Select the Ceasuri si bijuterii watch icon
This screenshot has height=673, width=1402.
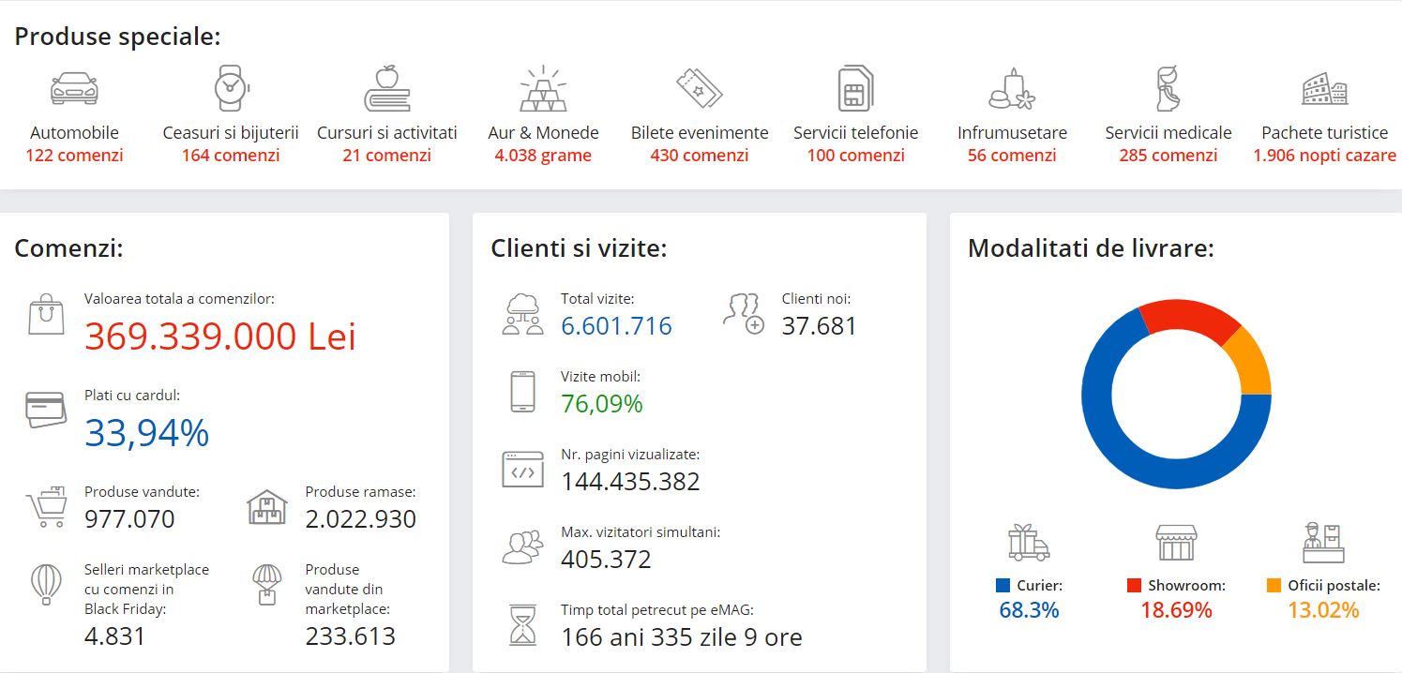click(230, 89)
